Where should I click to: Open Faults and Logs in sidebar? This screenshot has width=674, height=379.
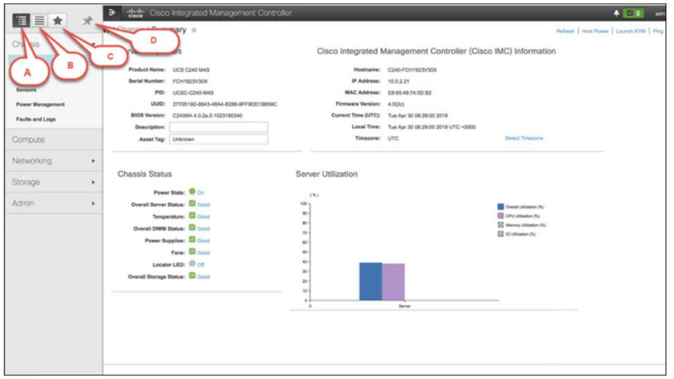click(x=36, y=119)
